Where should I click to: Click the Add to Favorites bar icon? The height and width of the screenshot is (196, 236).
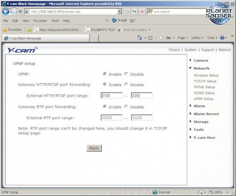coord(29,30)
